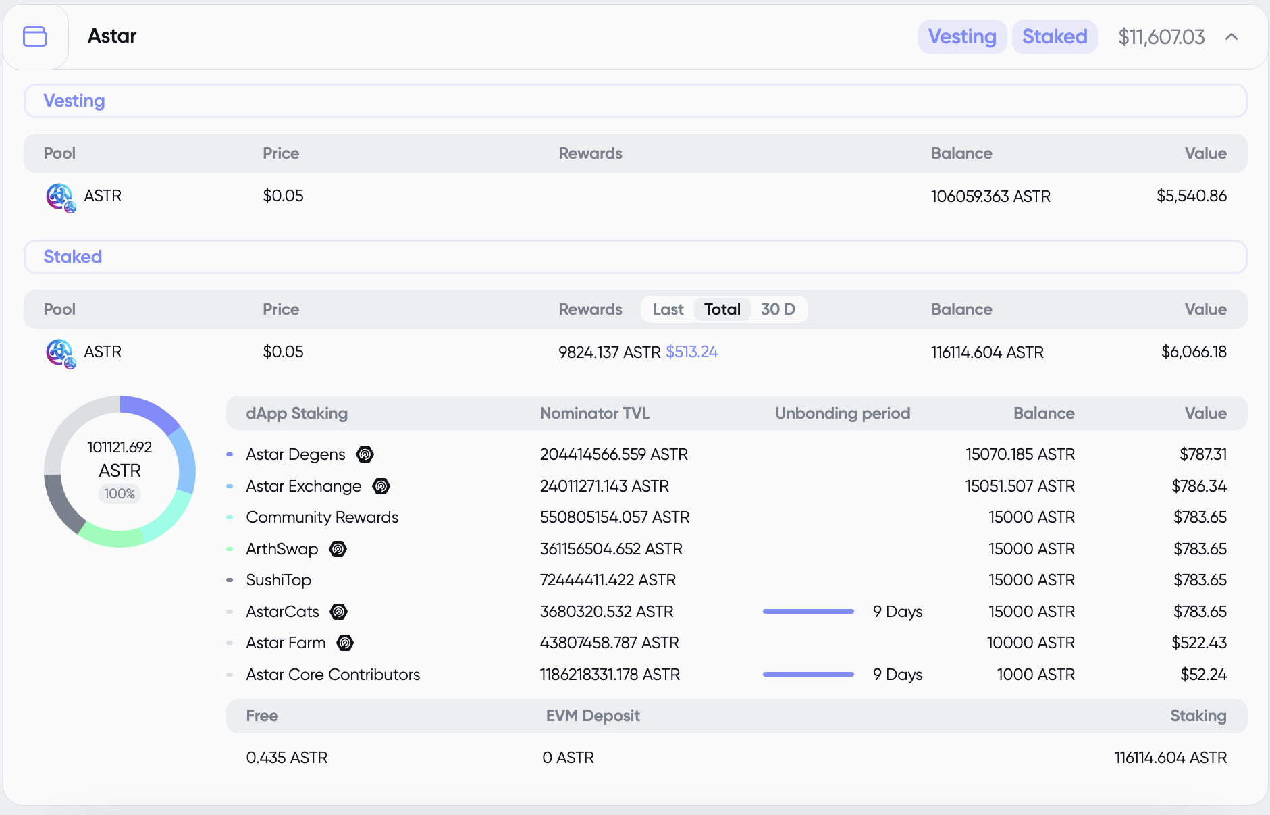This screenshot has width=1270, height=815.
Task: Click the ASTR donut chart showing 100%
Action: tap(120, 471)
